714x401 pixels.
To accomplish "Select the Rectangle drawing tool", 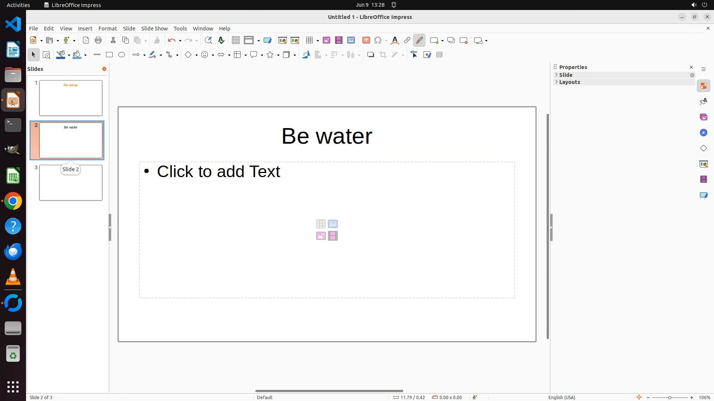I will (109, 55).
